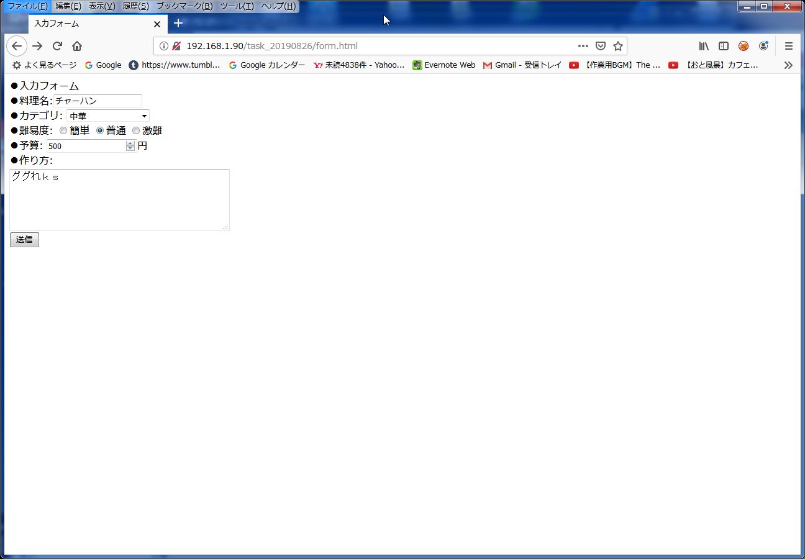Viewport: 805px width, 559px height.
Task: Click the address bar URL
Action: [x=271, y=46]
